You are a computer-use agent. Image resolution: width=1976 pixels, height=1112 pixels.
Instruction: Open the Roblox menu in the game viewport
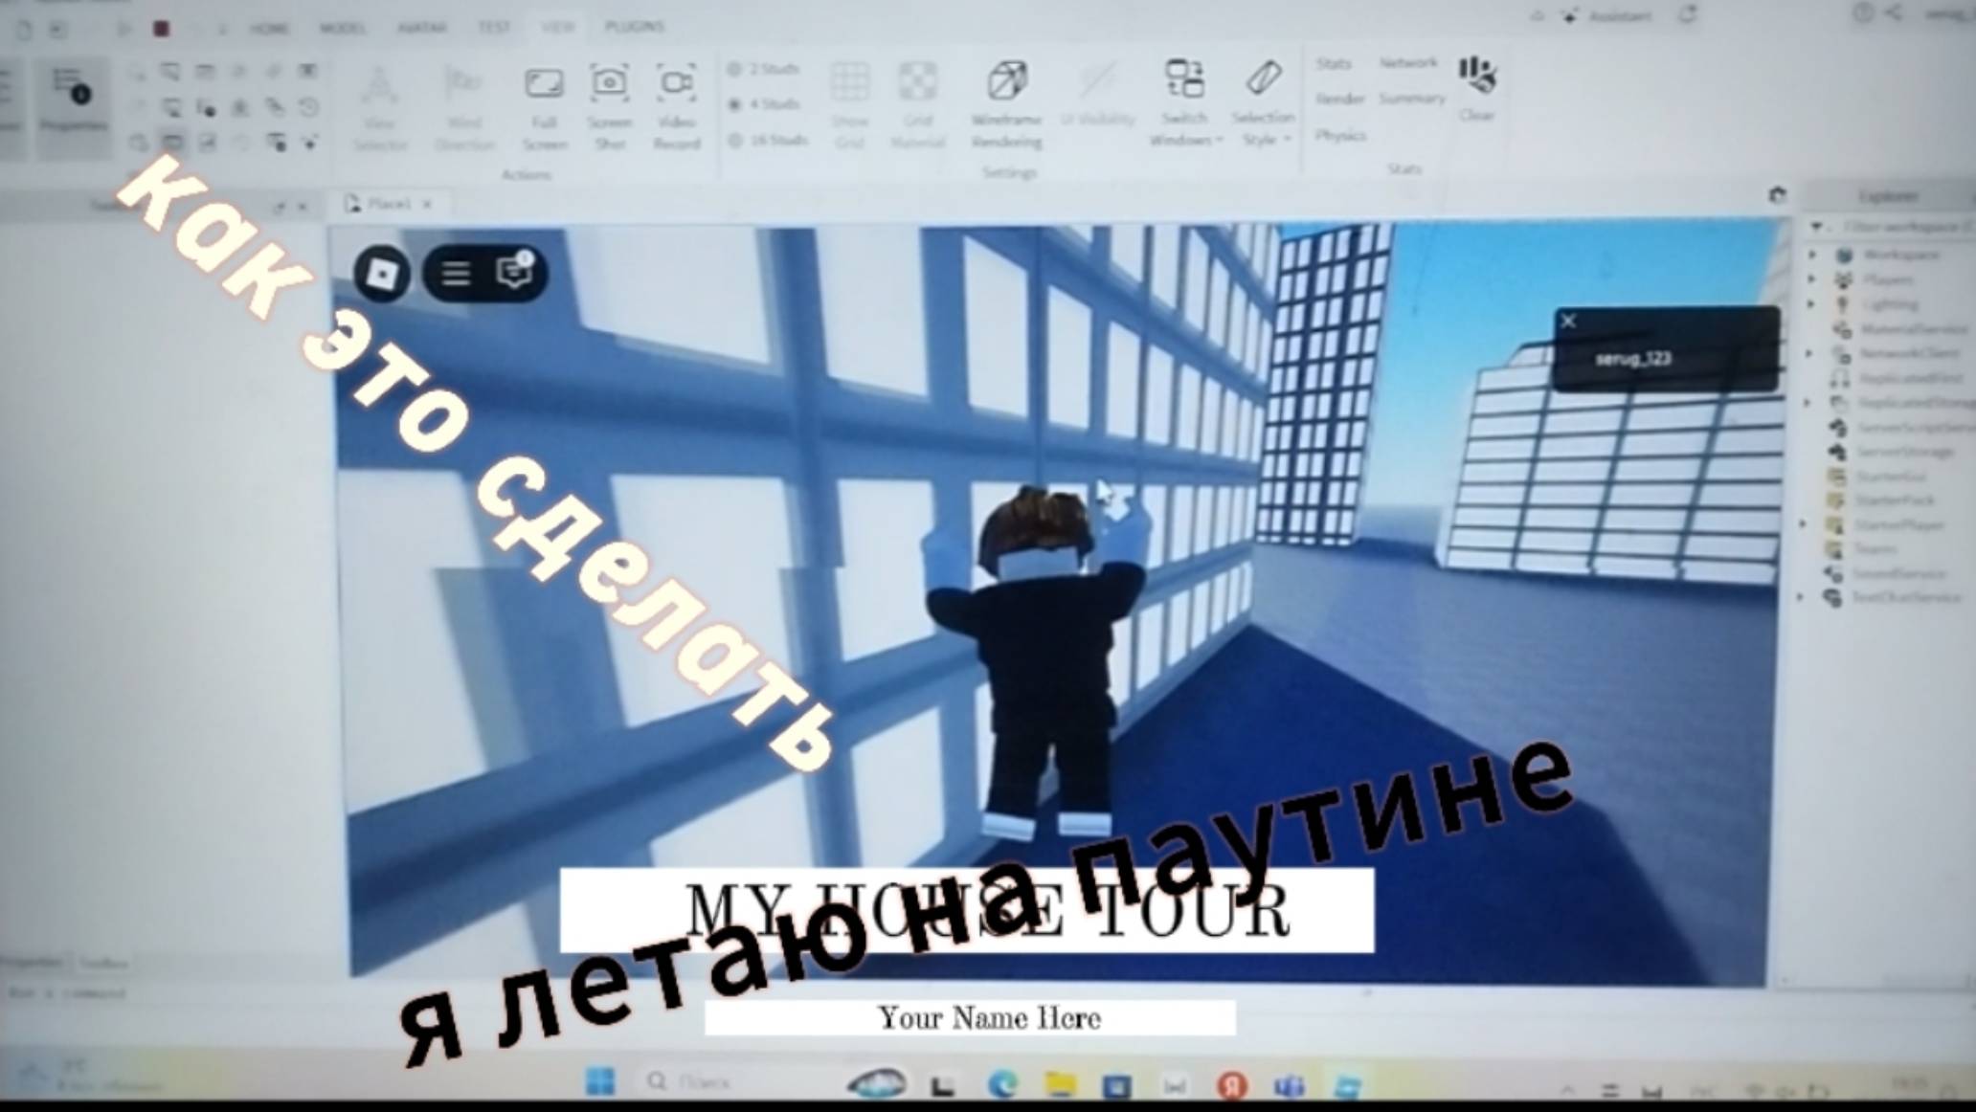pyautogui.click(x=382, y=274)
